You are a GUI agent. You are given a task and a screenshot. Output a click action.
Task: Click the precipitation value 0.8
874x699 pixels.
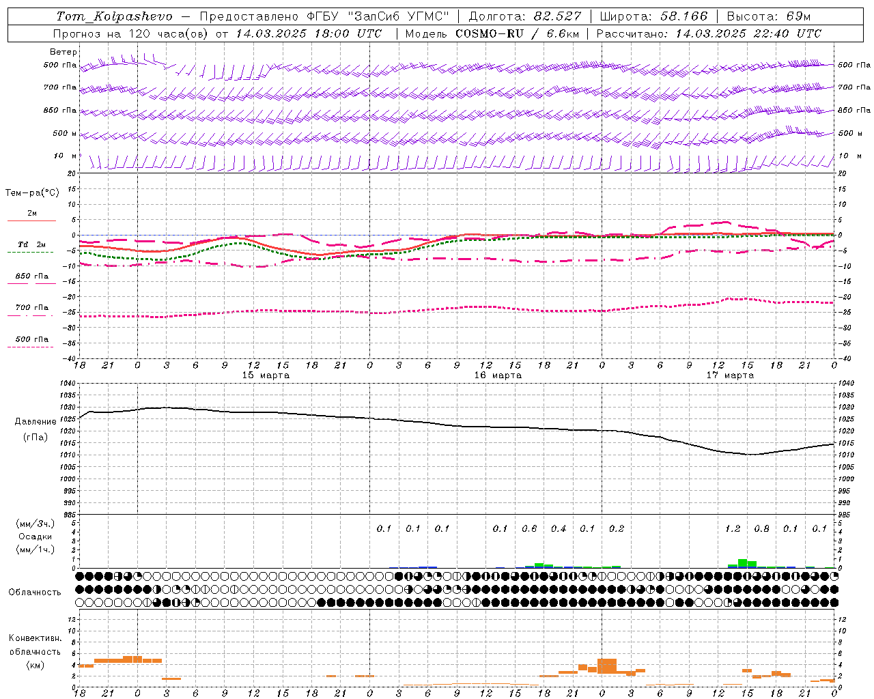(761, 529)
